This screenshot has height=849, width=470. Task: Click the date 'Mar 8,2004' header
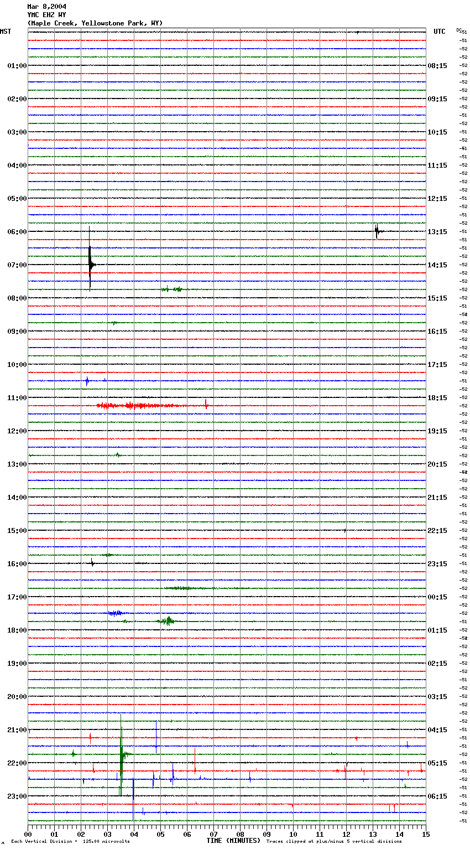point(47,7)
